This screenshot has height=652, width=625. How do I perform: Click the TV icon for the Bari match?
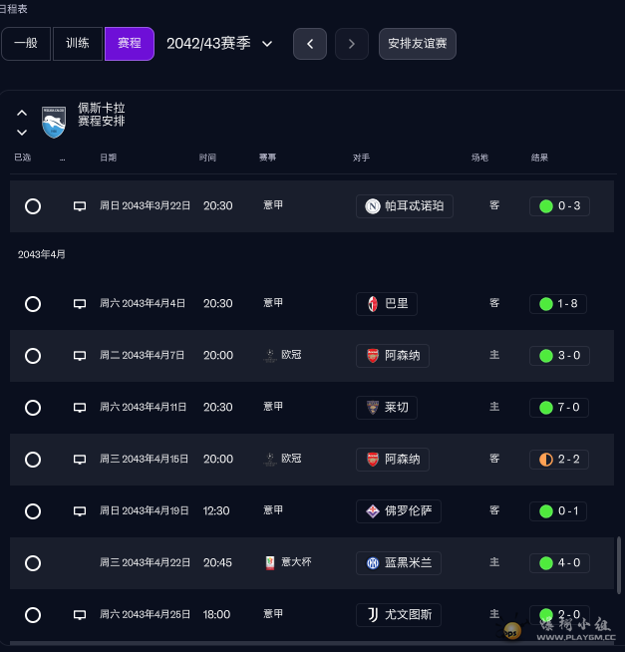pyautogui.click(x=80, y=304)
